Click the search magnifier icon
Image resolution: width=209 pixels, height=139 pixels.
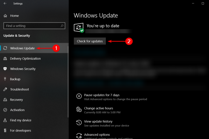coord(62,26)
